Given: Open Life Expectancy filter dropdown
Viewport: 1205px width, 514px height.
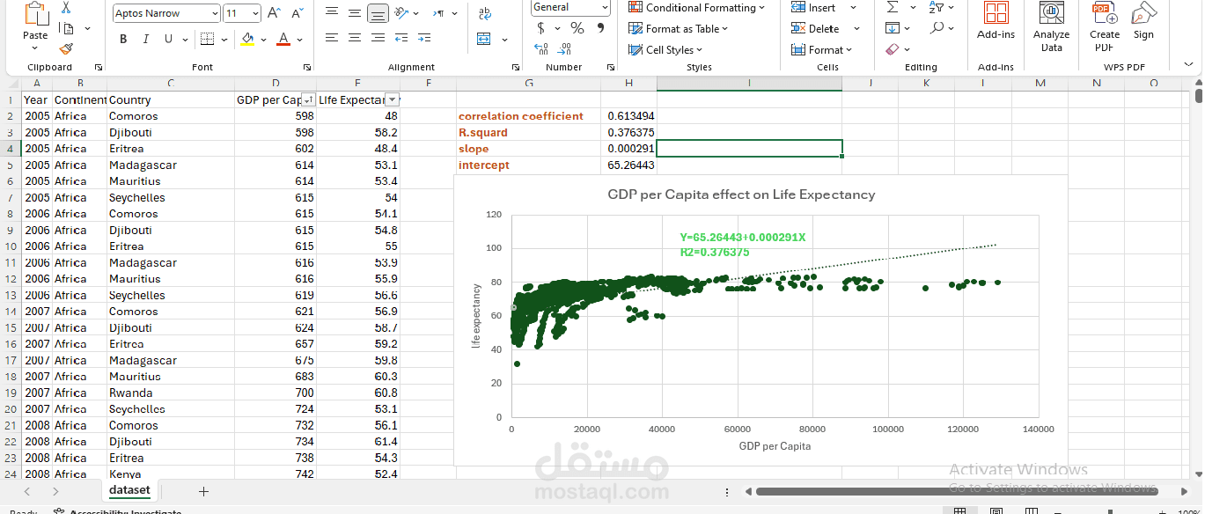Looking at the screenshot, I should coord(393,99).
